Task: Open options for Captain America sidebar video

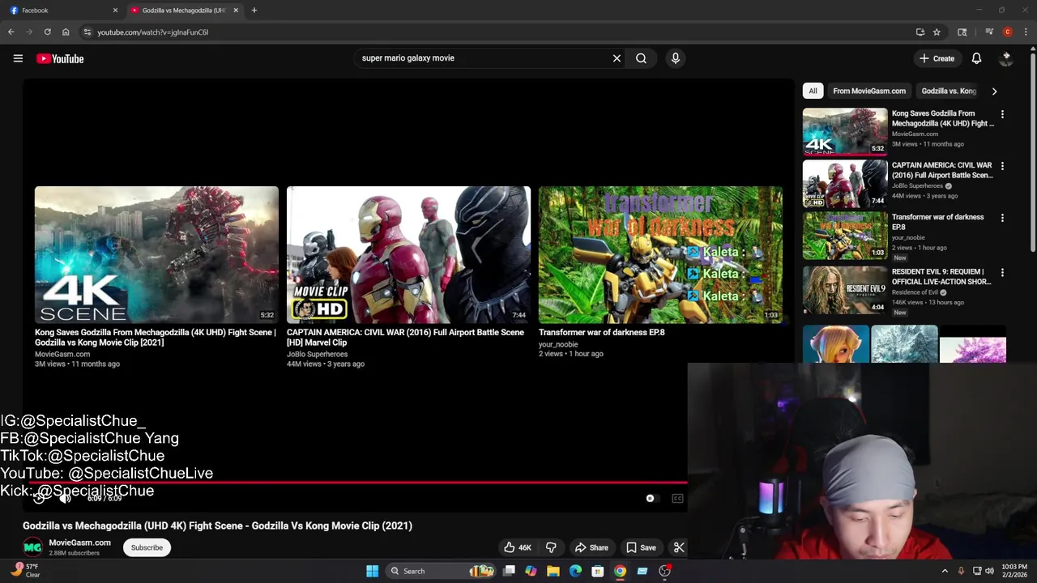Action: 1002,167
